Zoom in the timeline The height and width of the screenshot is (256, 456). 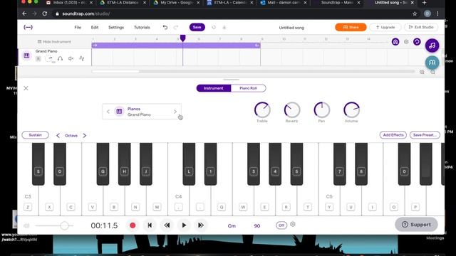(x=422, y=72)
